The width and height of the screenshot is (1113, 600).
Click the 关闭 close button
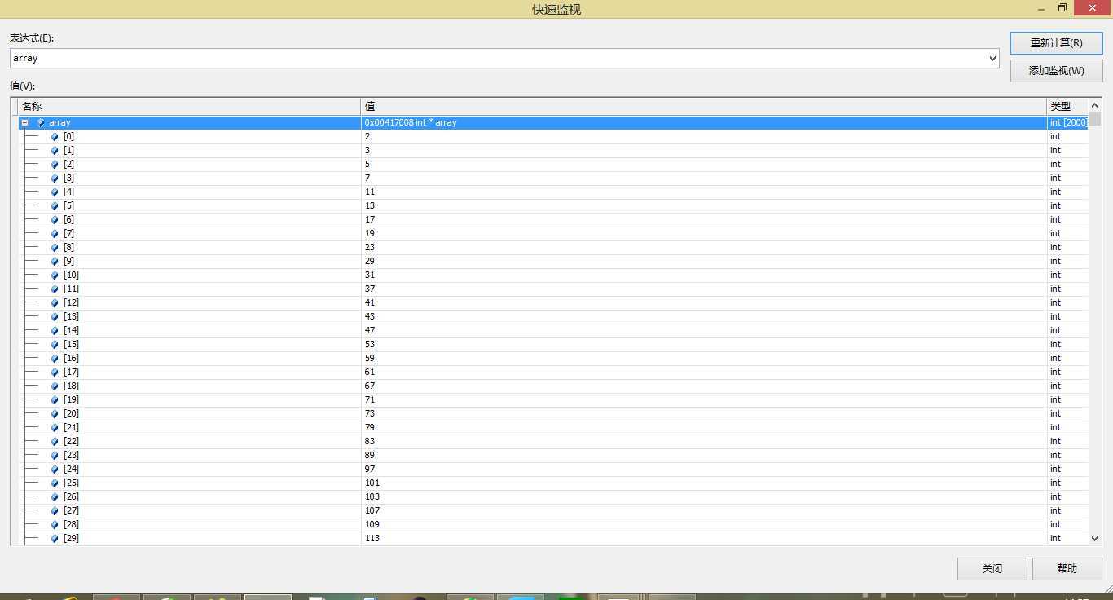(992, 569)
